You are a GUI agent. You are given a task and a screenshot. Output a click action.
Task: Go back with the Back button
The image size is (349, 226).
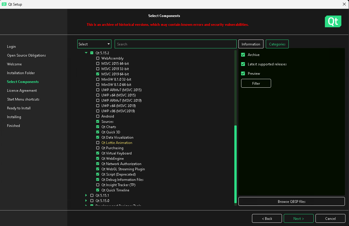point(267,218)
